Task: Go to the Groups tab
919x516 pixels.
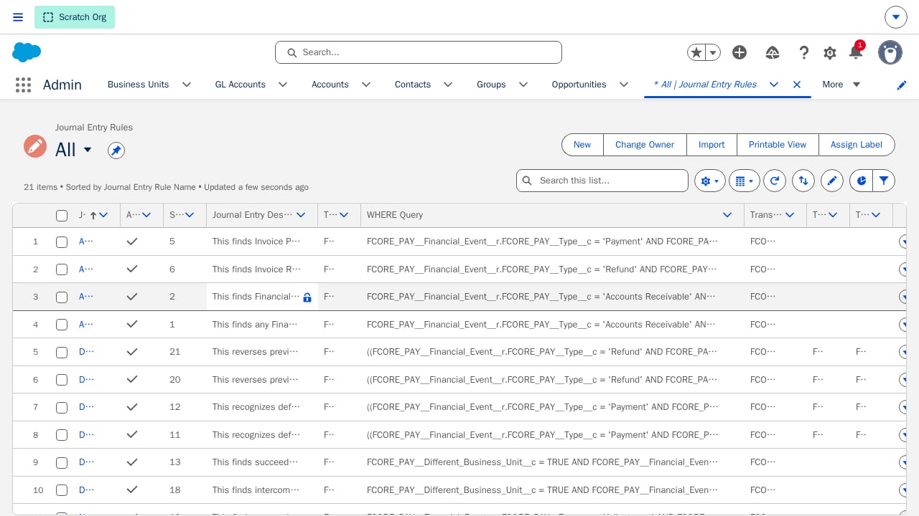Action: click(491, 85)
